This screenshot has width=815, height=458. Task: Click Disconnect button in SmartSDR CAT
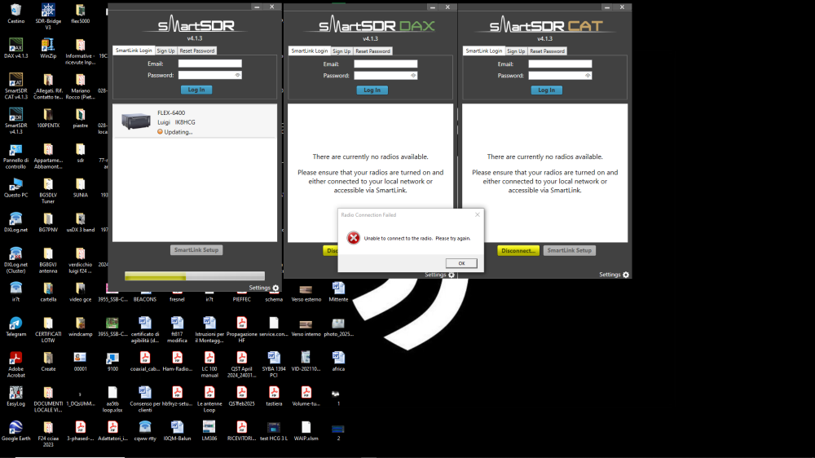(518, 250)
